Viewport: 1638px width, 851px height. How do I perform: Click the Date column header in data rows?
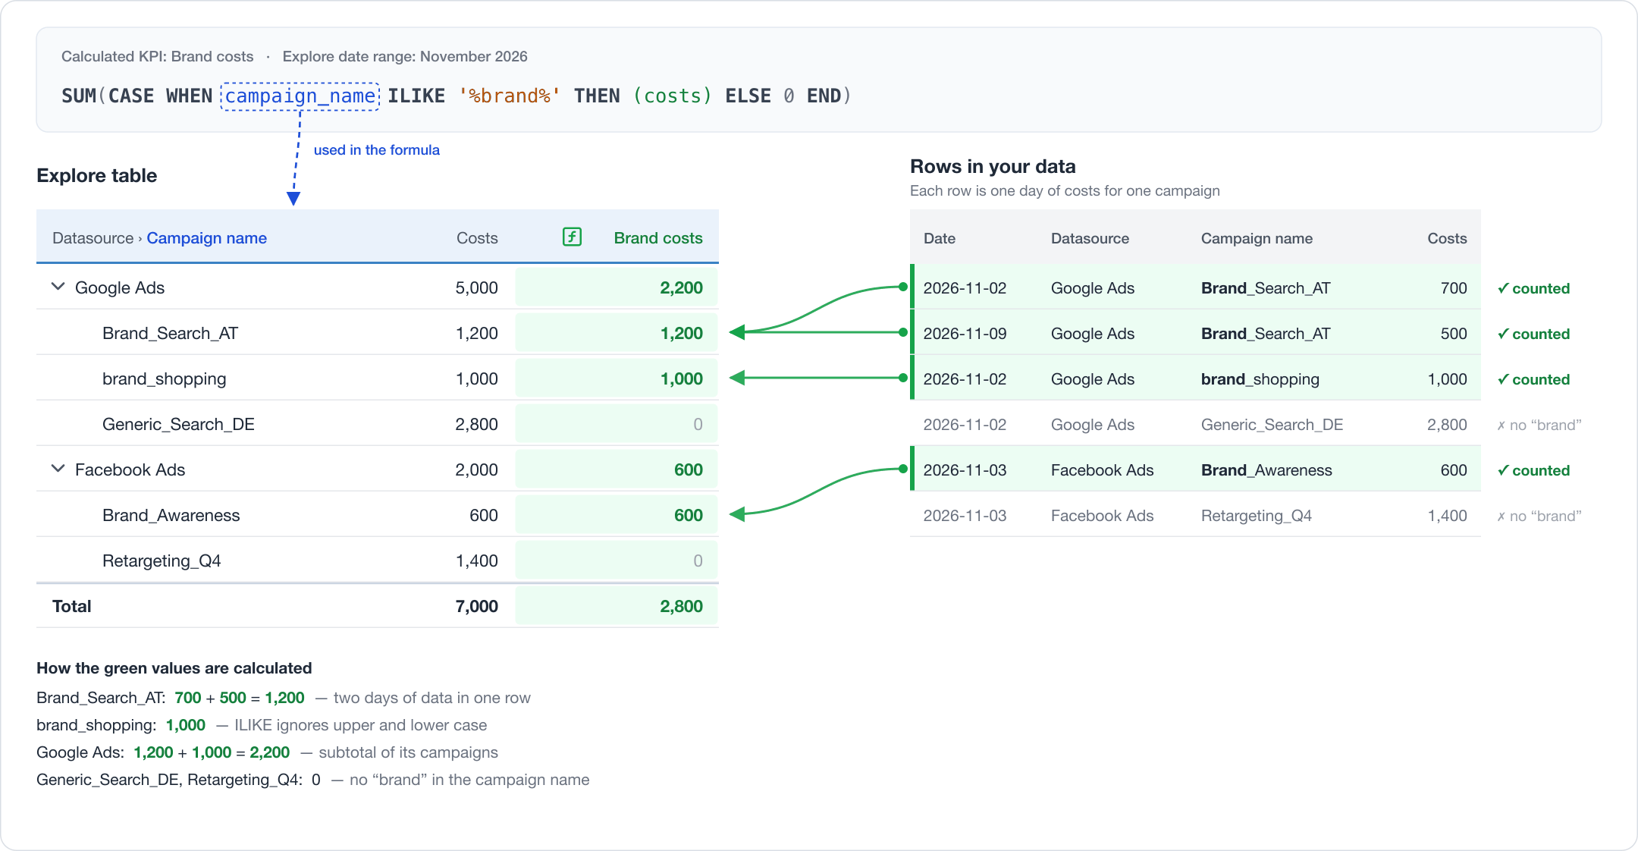click(x=940, y=238)
